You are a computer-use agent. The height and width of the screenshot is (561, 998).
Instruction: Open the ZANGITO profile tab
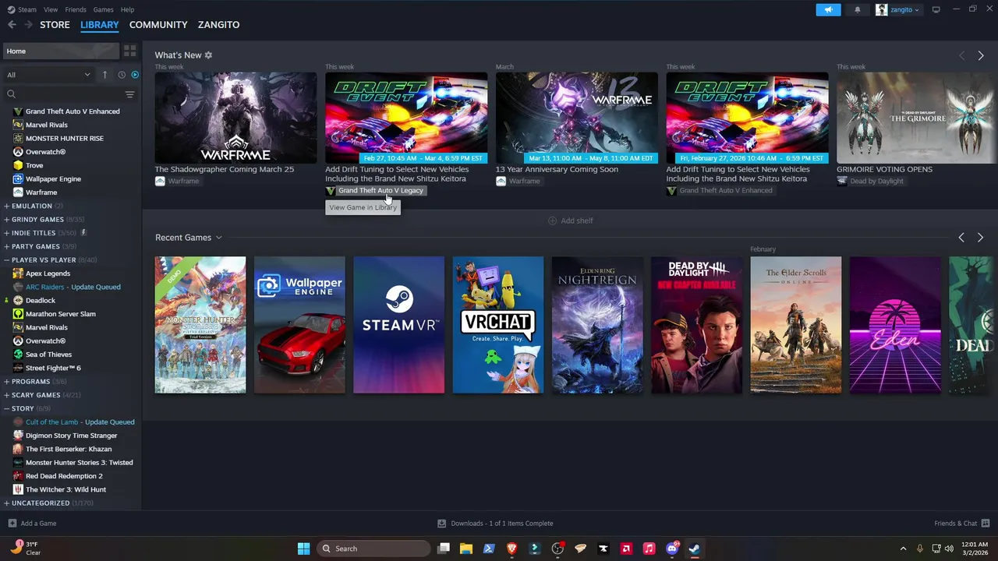218,25
